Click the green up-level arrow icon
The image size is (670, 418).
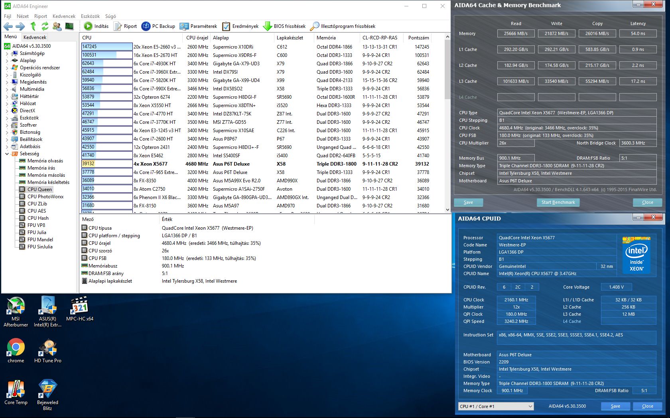pos(33,26)
